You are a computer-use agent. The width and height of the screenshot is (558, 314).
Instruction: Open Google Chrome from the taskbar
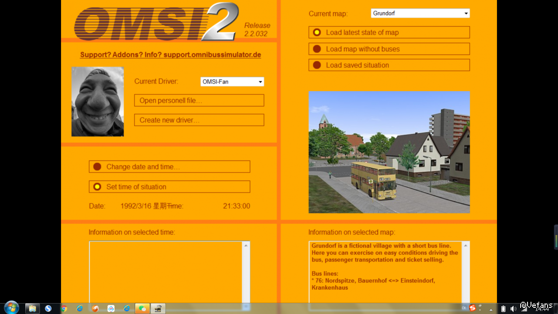(x=64, y=308)
